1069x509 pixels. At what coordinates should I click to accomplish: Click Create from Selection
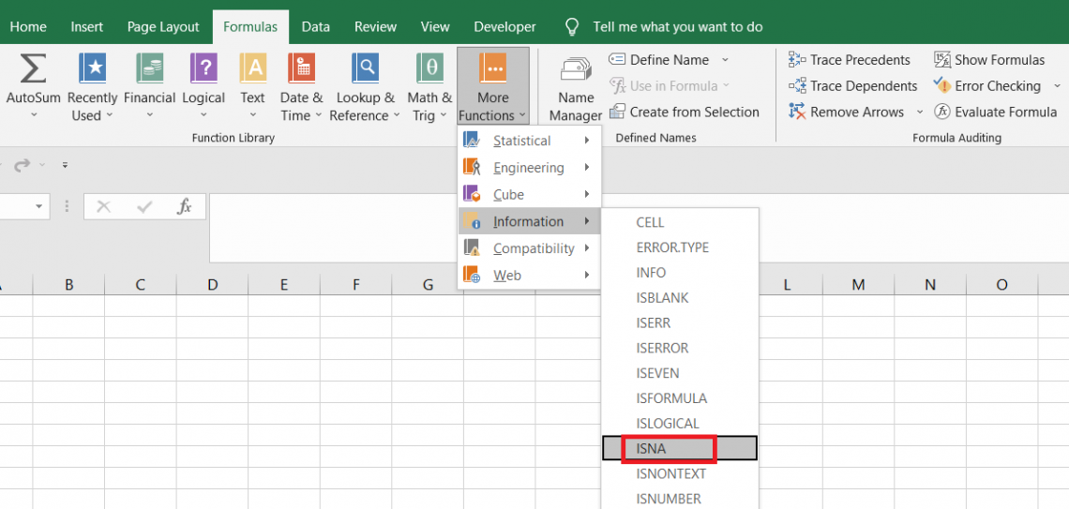tap(685, 112)
